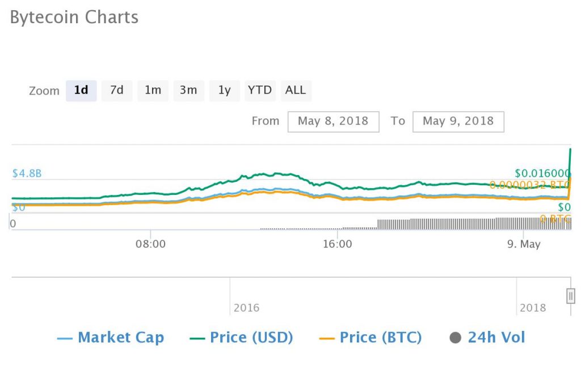
Task: Select YTD zoom range
Action: tap(260, 90)
